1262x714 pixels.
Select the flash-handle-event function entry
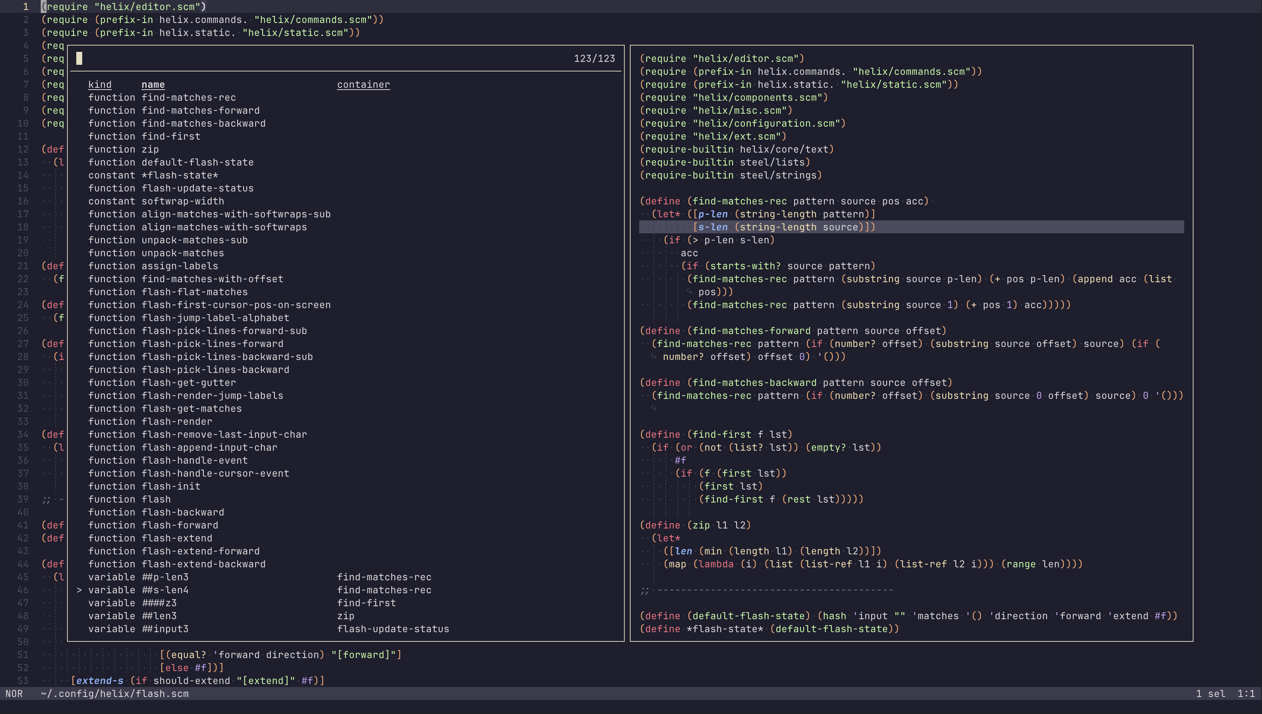pyautogui.click(x=195, y=460)
